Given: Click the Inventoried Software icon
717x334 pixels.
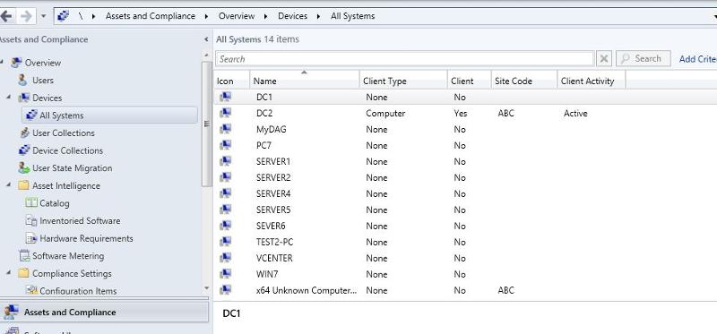Looking at the screenshot, I should point(31,220).
